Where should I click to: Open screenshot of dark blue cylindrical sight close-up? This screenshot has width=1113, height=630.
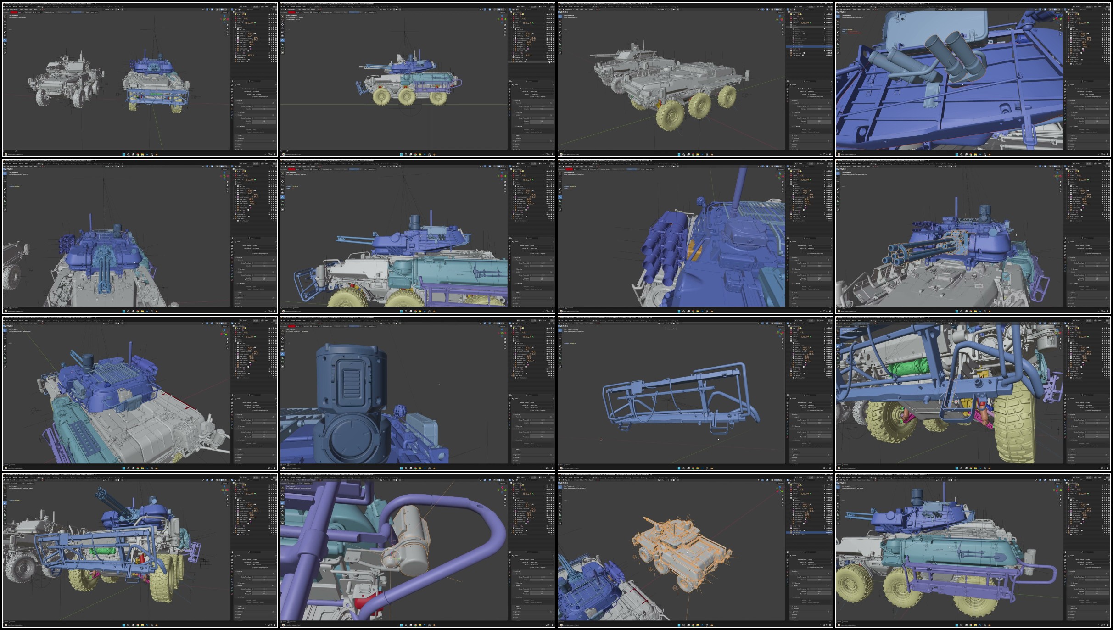[418, 394]
